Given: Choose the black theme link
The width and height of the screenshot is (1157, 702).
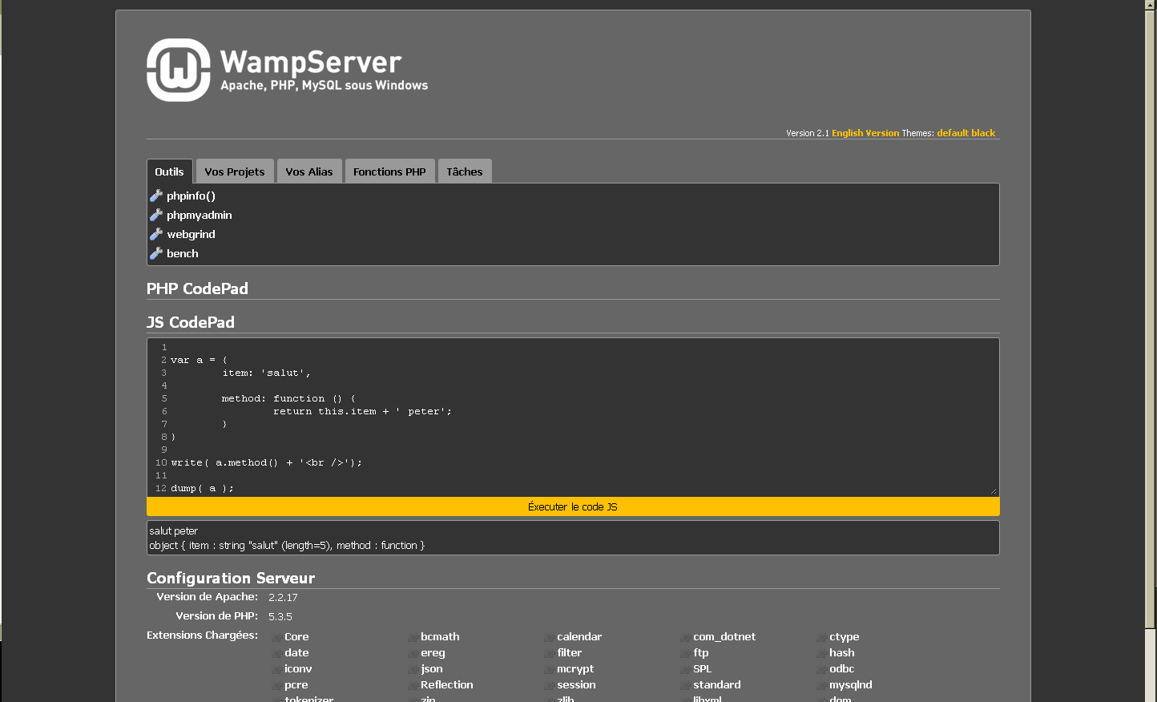Looking at the screenshot, I should (983, 133).
